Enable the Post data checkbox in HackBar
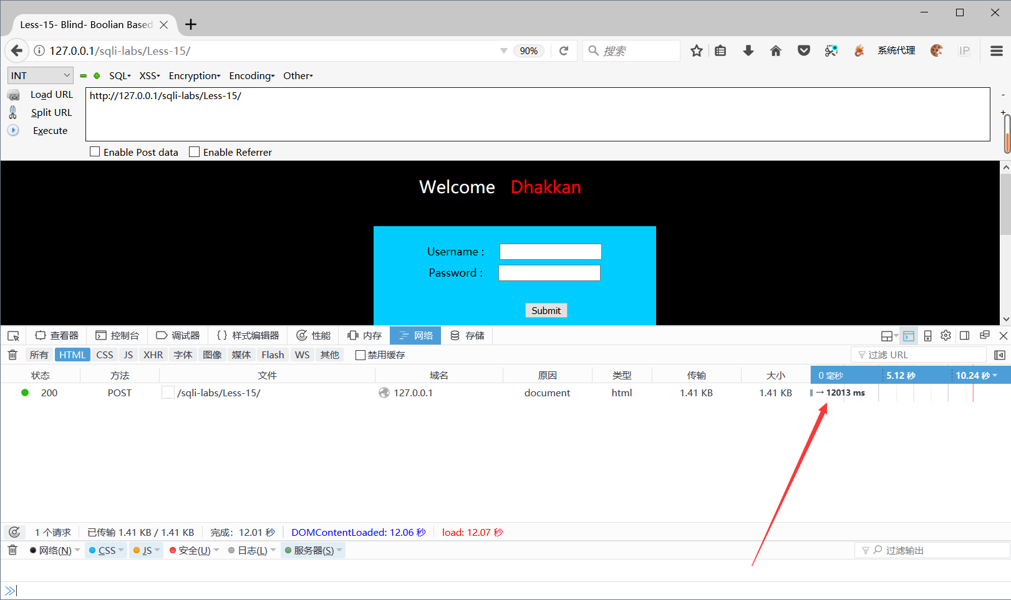 [x=95, y=151]
